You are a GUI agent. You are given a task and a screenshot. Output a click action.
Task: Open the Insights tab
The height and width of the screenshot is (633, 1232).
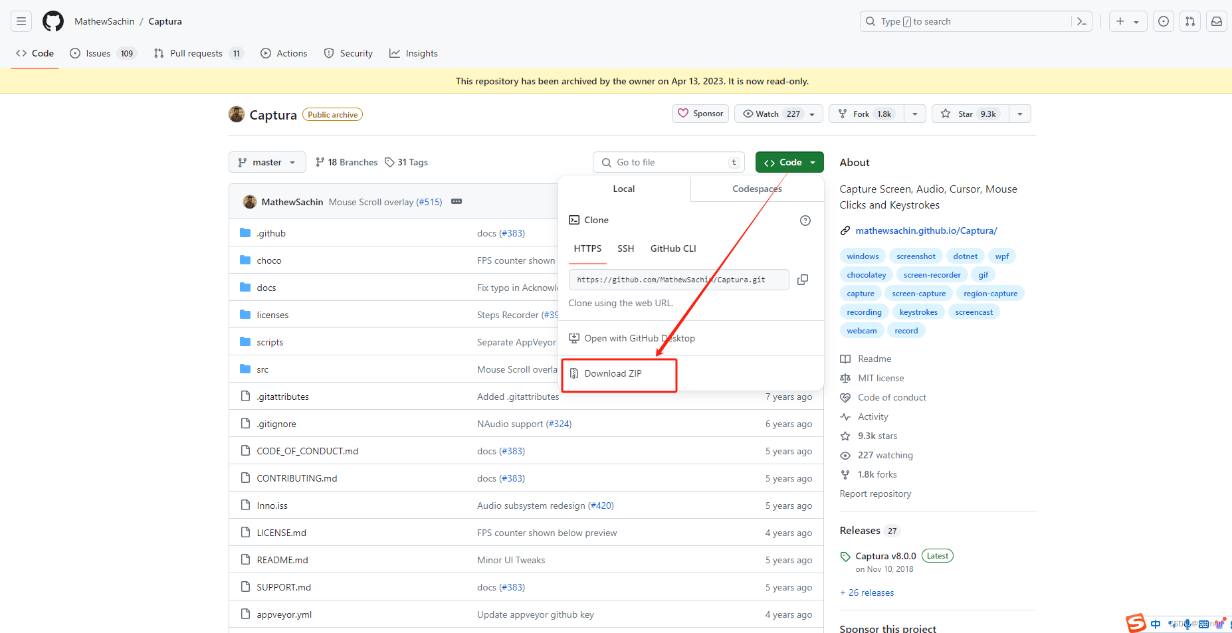click(x=413, y=53)
